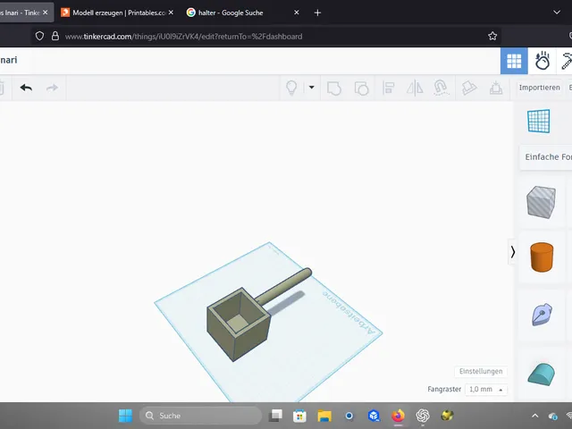
Task: Click the Ungroup shapes icon
Action: [361, 88]
